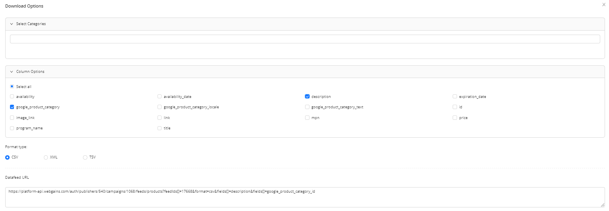The height and width of the screenshot is (211, 609).
Task: Click inside the Datafeed URL text box
Action: [x=305, y=197]
